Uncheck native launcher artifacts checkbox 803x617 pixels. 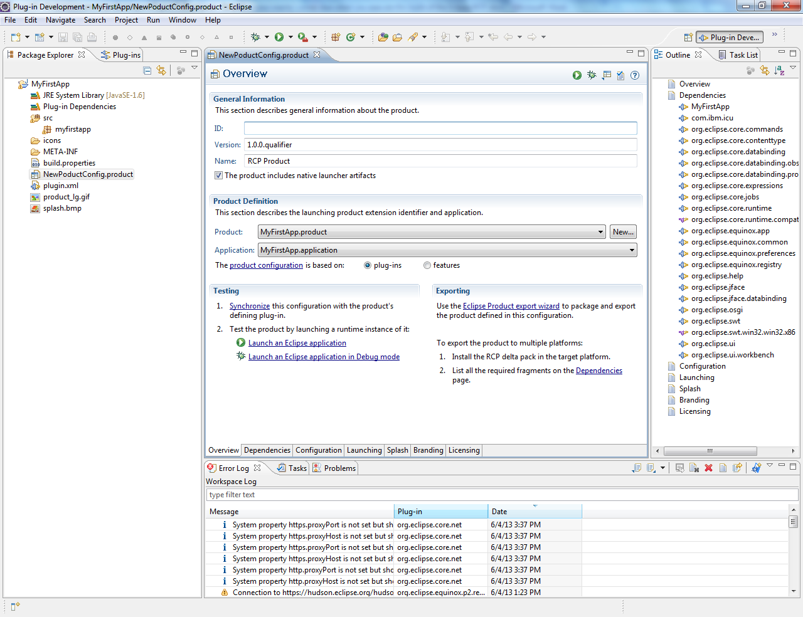(218, 176)
